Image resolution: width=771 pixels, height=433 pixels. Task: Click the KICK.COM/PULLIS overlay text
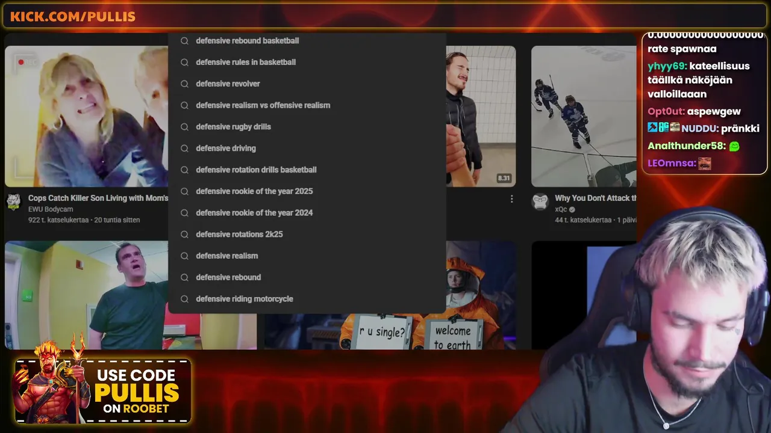72,16
